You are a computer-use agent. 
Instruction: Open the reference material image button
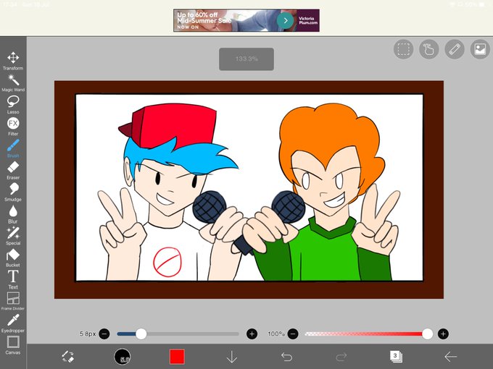480,49
